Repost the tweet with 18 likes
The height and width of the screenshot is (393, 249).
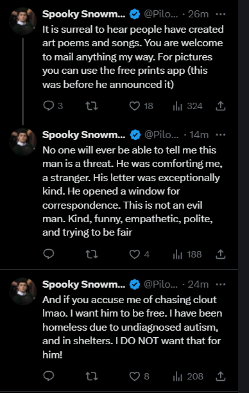91,106
